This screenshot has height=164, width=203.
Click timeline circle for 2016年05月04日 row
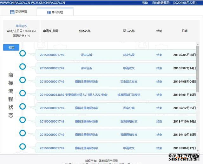tap(23, 80)
